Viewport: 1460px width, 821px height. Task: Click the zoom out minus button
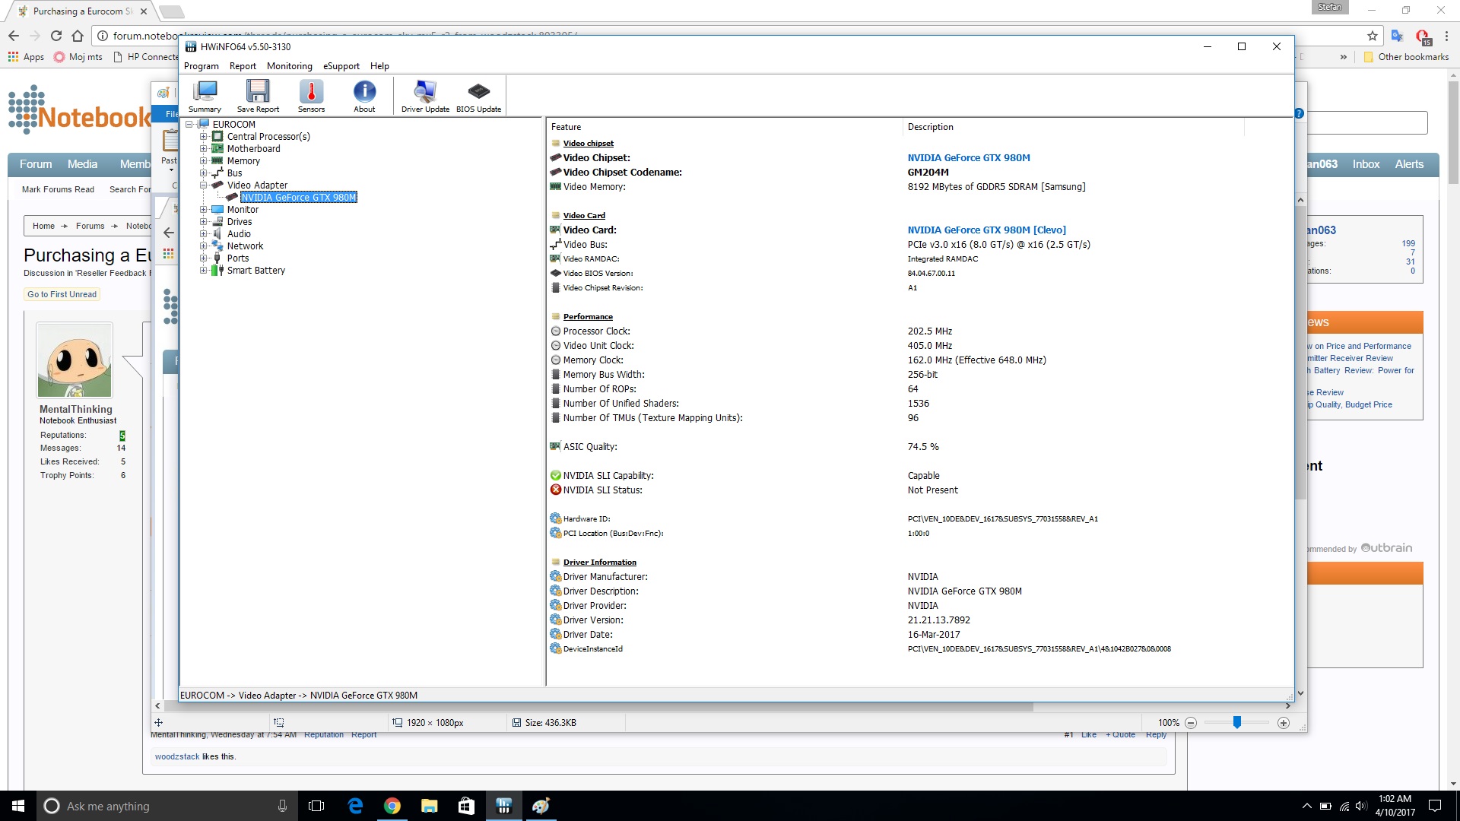tap(1191, 723)
